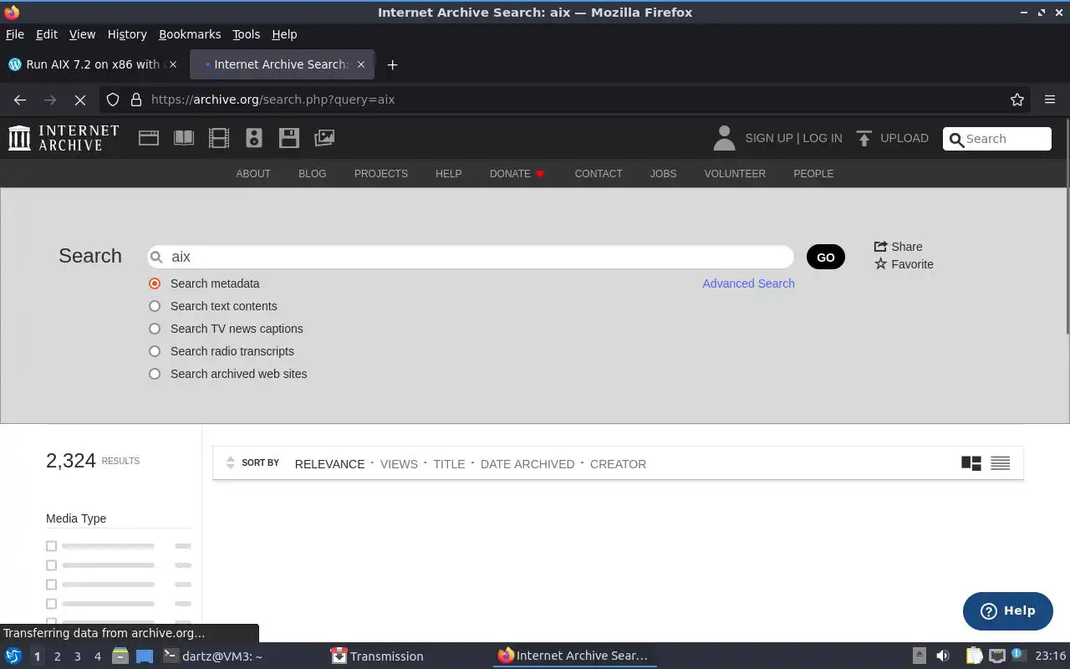Tick the first Media Type checkbox

[x=51, y=546]
